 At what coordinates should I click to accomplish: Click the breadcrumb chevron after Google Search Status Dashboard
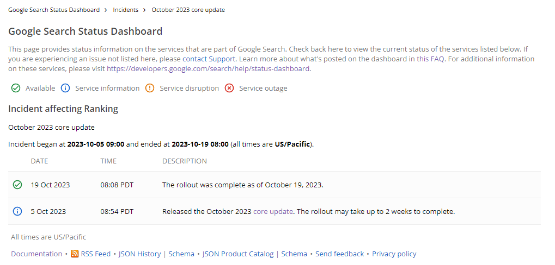[106, 10]
